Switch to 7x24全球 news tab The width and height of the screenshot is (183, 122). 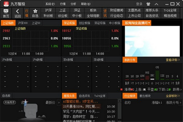100,96
